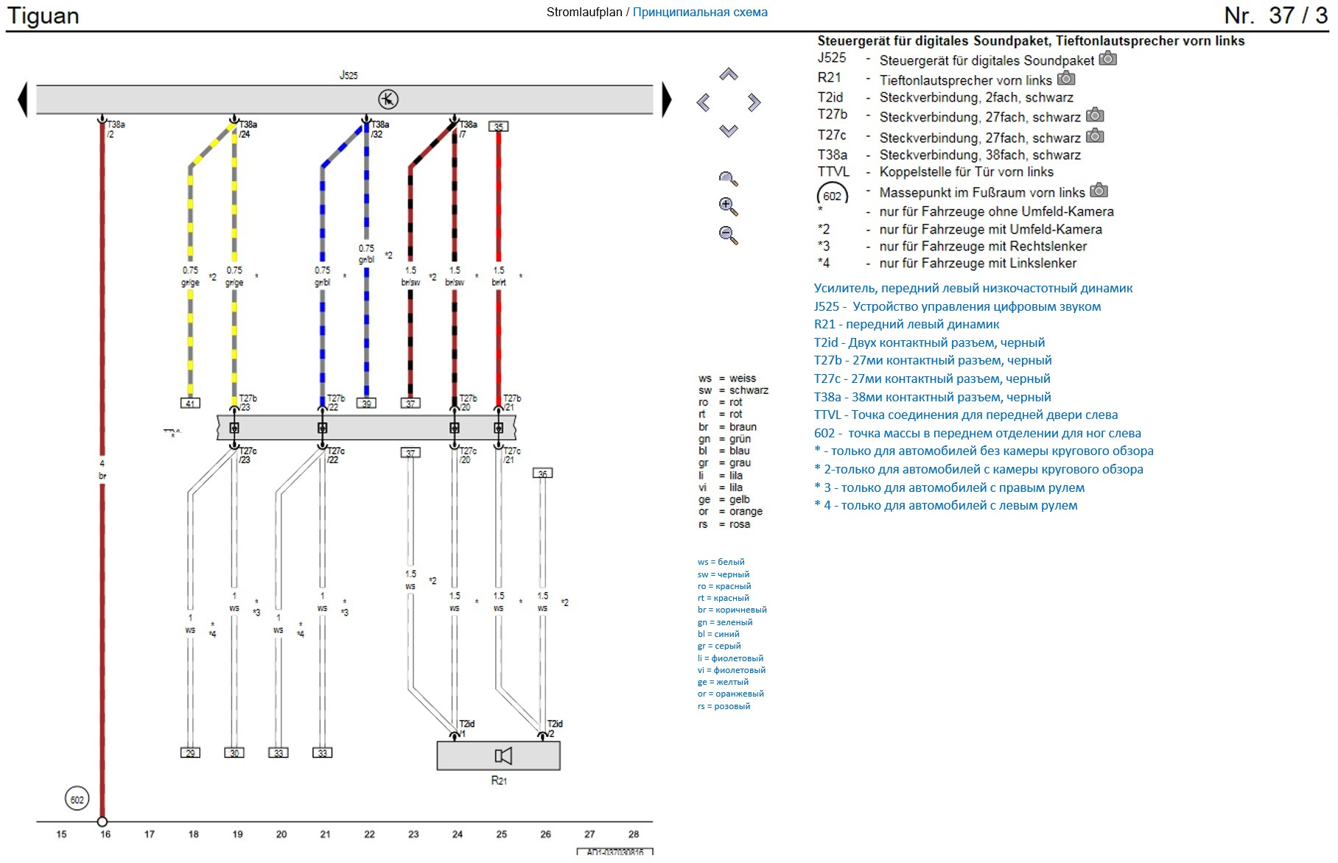Click 'T38a - 38ми контактный разъем, черный'

tap(932, 397)
